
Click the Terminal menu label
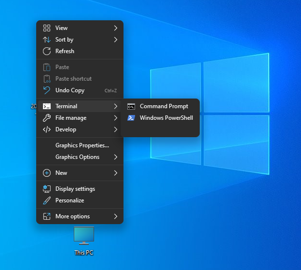coord(66,106)
